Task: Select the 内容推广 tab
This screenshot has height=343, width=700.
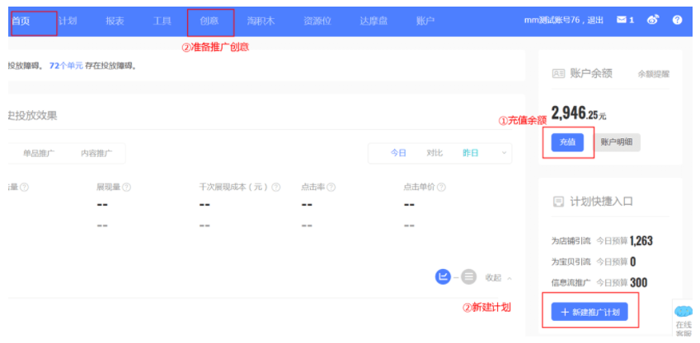Action: 96,153
